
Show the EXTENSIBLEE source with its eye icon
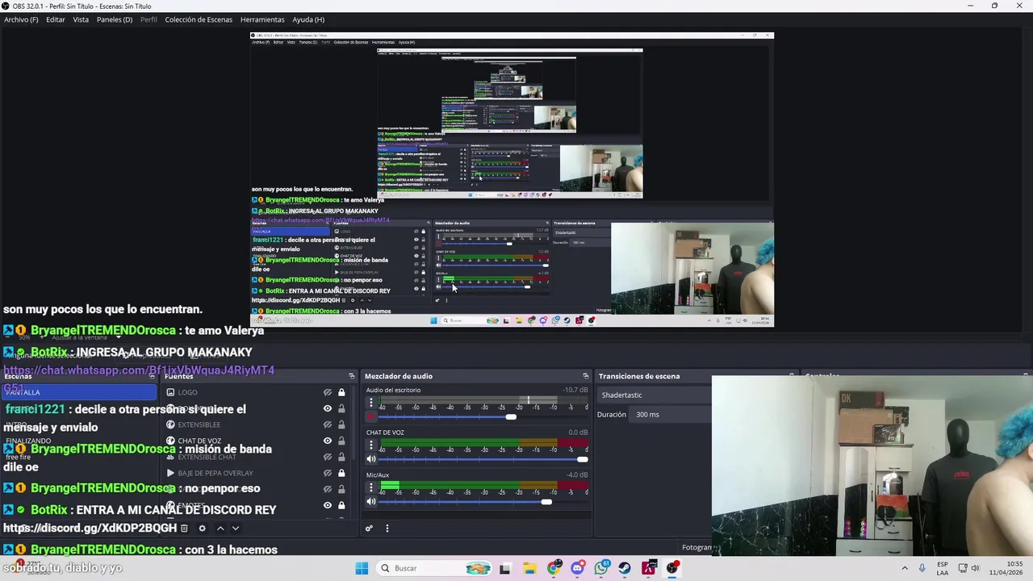tap(328, 424)
